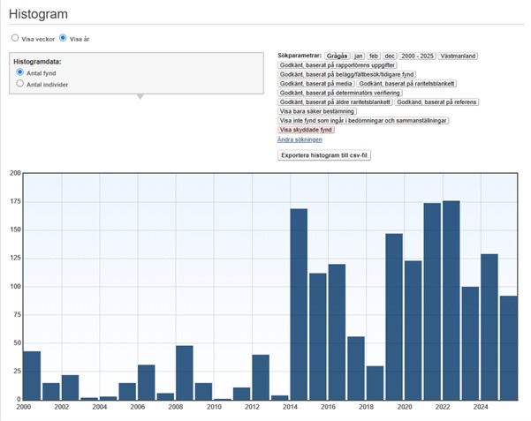Select the 'Visa veckor' radio button
This screenshot has width=531, height=421.
coord(15,38)
